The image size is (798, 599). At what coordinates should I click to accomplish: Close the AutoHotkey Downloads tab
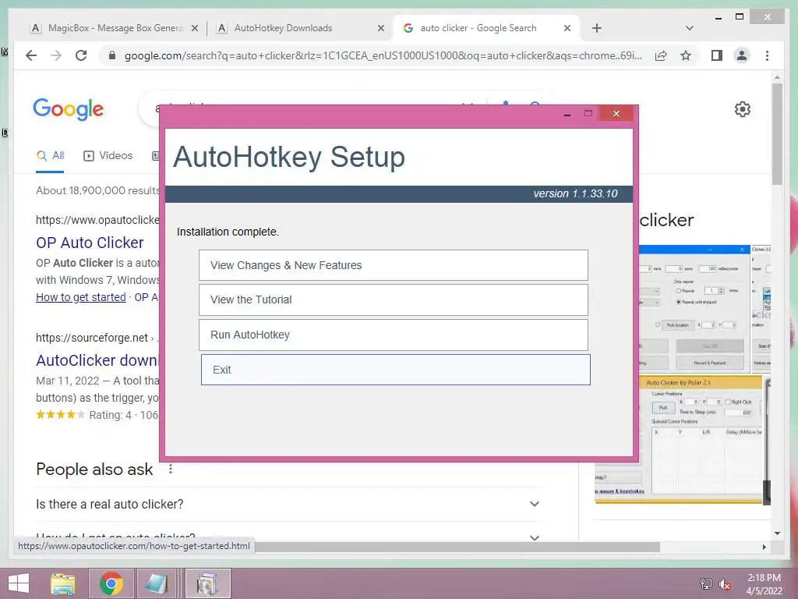coord(380,28)
